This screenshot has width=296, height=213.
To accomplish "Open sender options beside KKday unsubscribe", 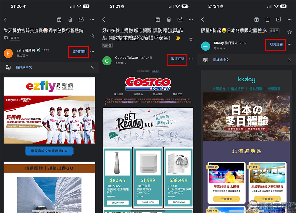I will pos(289,44).
